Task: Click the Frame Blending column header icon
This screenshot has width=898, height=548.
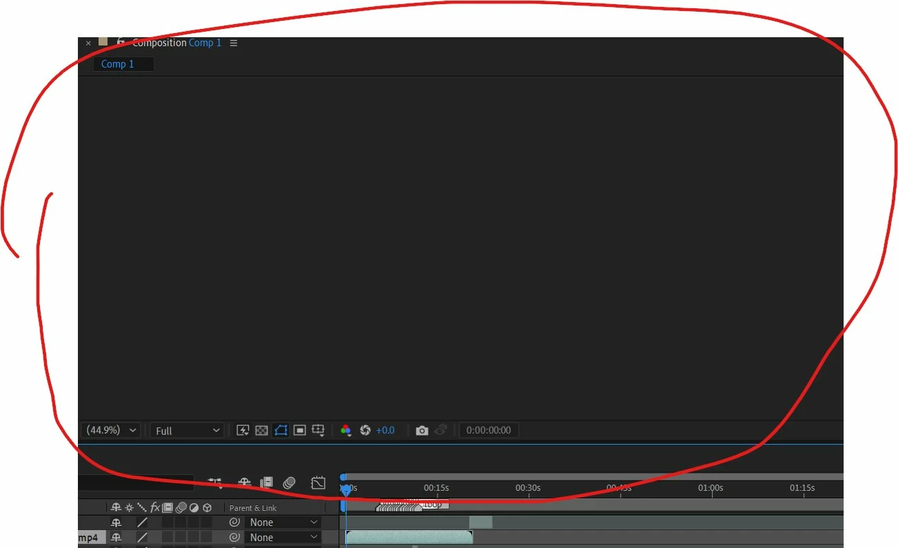Action: (167, 507)
